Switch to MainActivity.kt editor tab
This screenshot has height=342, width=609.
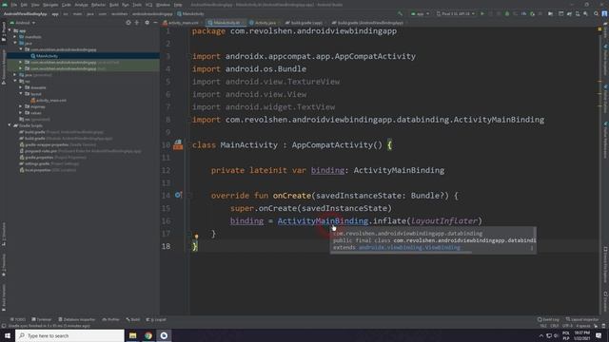(226, 23)
